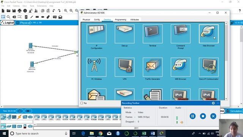Screen dimensions: 243x137
Task: Click the Fast Forward Time button
Action: pos(28,111)
